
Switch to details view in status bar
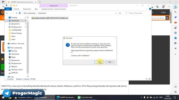(147, 79)
